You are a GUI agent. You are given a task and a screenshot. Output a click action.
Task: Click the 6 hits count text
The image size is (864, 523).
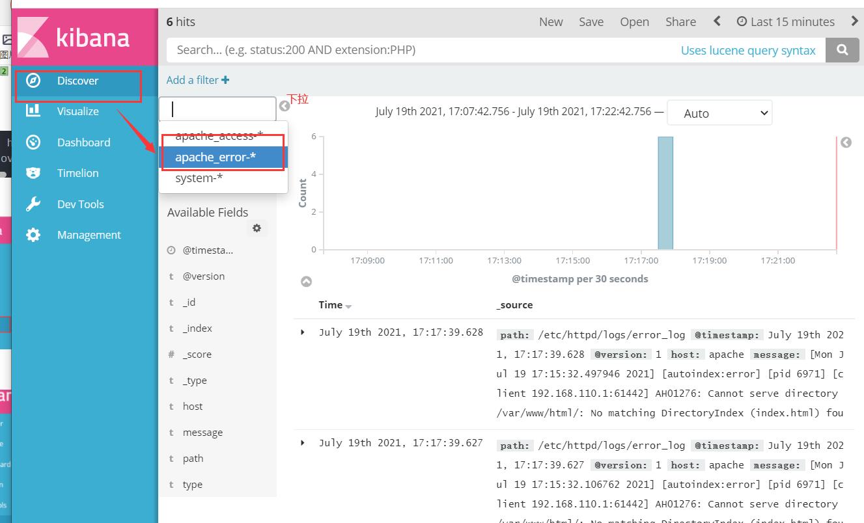pos(180,21)
